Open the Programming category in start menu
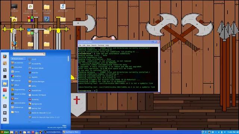The height and width of the screenshot is (134, 239). [x=18, y=90]
